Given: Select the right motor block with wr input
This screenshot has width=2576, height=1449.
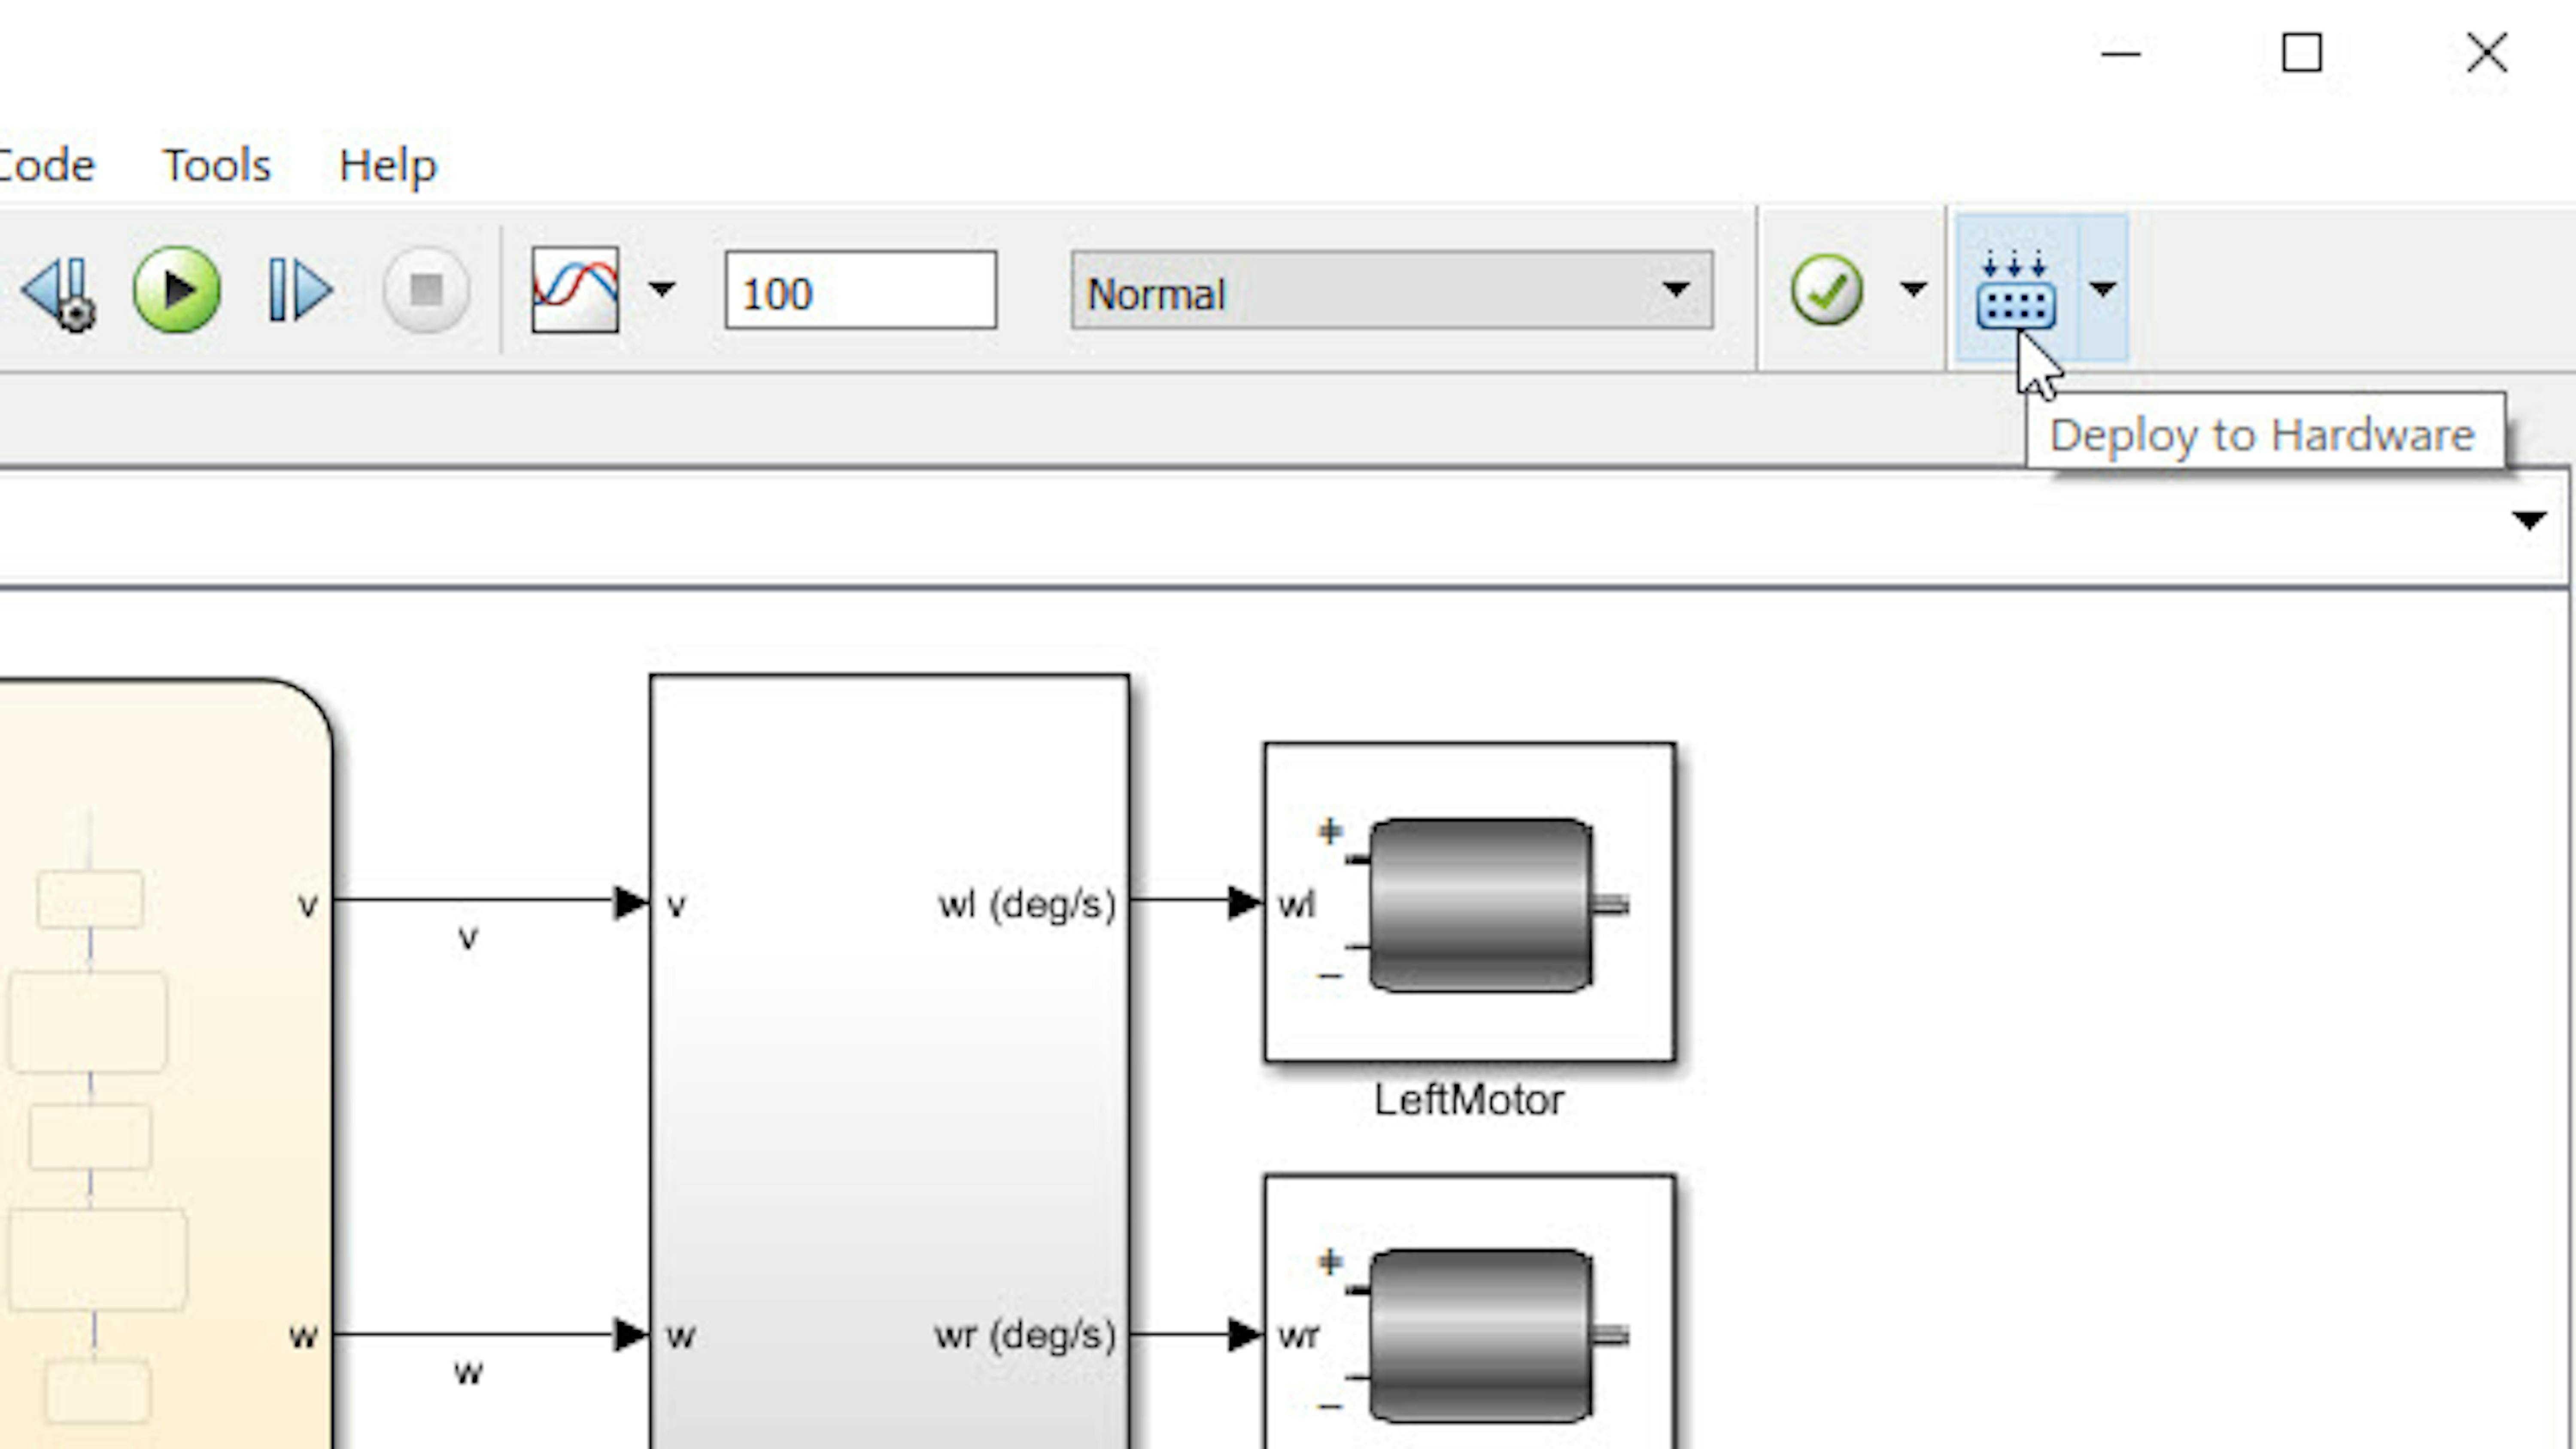Looking at the screenshot, I should click(1470, 1312).
